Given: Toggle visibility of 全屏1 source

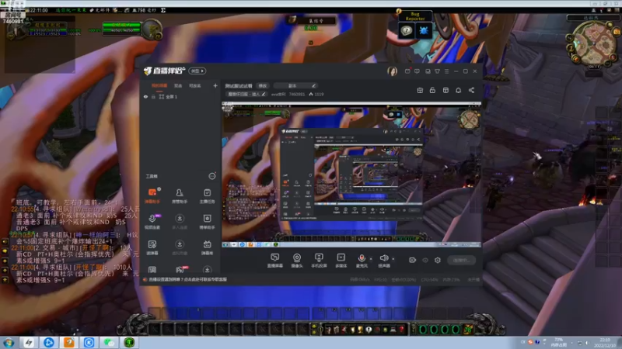Looking at the screenshot, I should [x=145, y=96].
